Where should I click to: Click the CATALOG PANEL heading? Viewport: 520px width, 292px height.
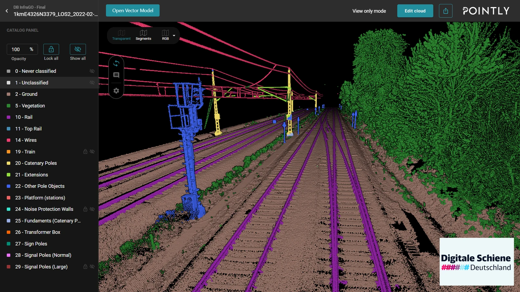point(22,30)
